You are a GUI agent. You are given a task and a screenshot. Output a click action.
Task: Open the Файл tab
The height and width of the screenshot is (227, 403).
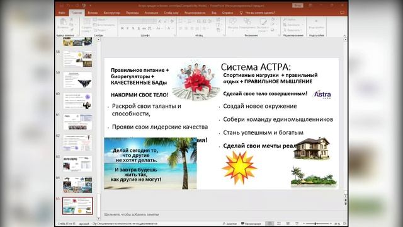tap(62, 13)
